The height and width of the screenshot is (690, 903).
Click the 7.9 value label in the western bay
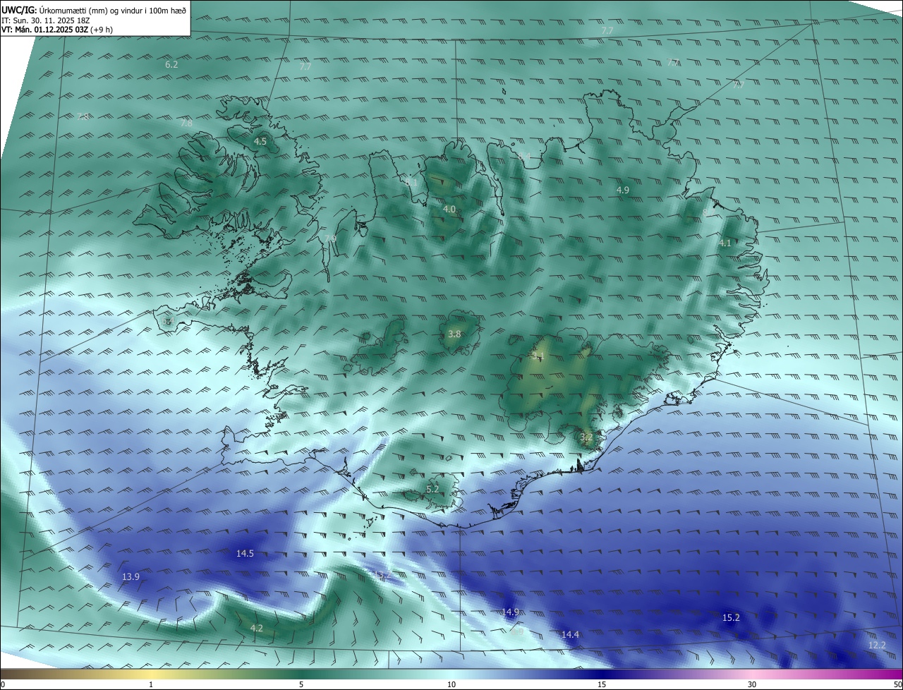[330, 239]
